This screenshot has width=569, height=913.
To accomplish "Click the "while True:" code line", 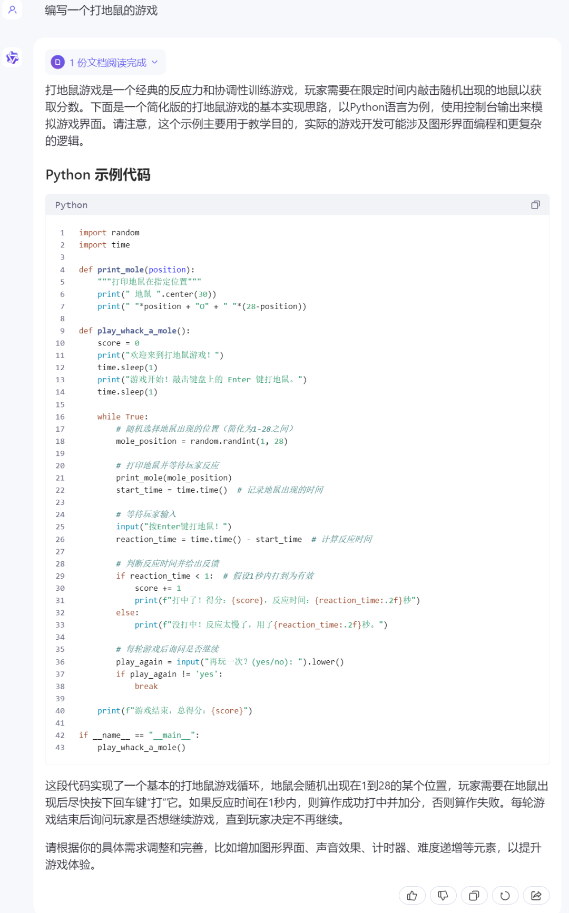I will [122, 416].
